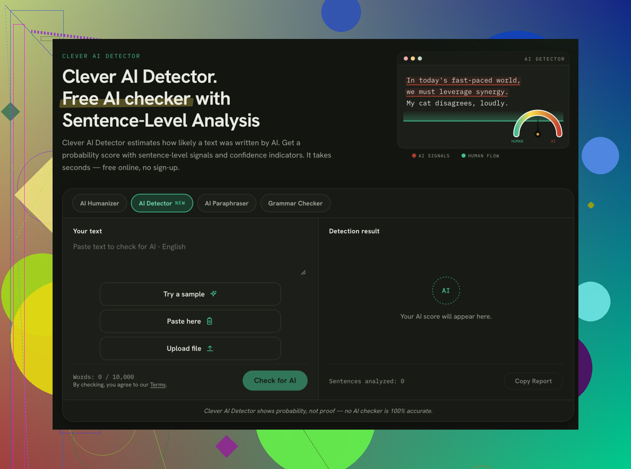Click the sparkle icon on Try a sample
The width and height of the screenshot is (631, 469).
pyautogui.click(x=214, y=294)
